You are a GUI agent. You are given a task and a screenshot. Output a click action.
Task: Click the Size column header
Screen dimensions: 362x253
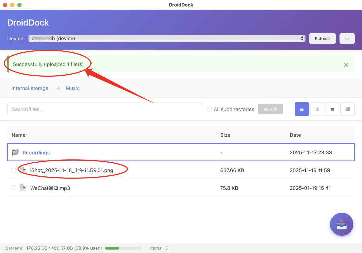click(225, 135)
